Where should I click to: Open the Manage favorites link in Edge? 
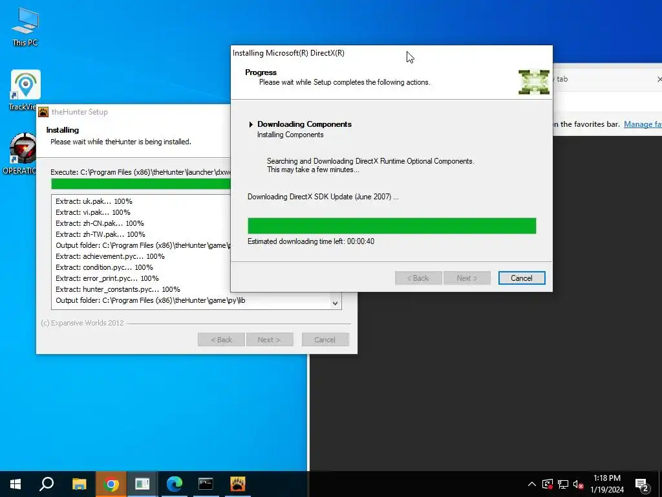click(643, 124)
